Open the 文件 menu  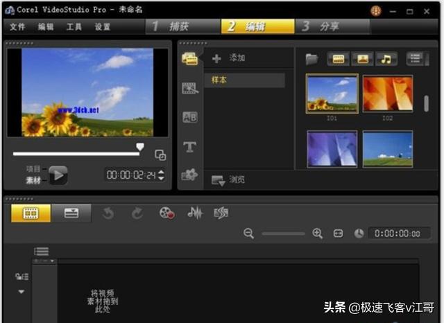pos(17,27)
